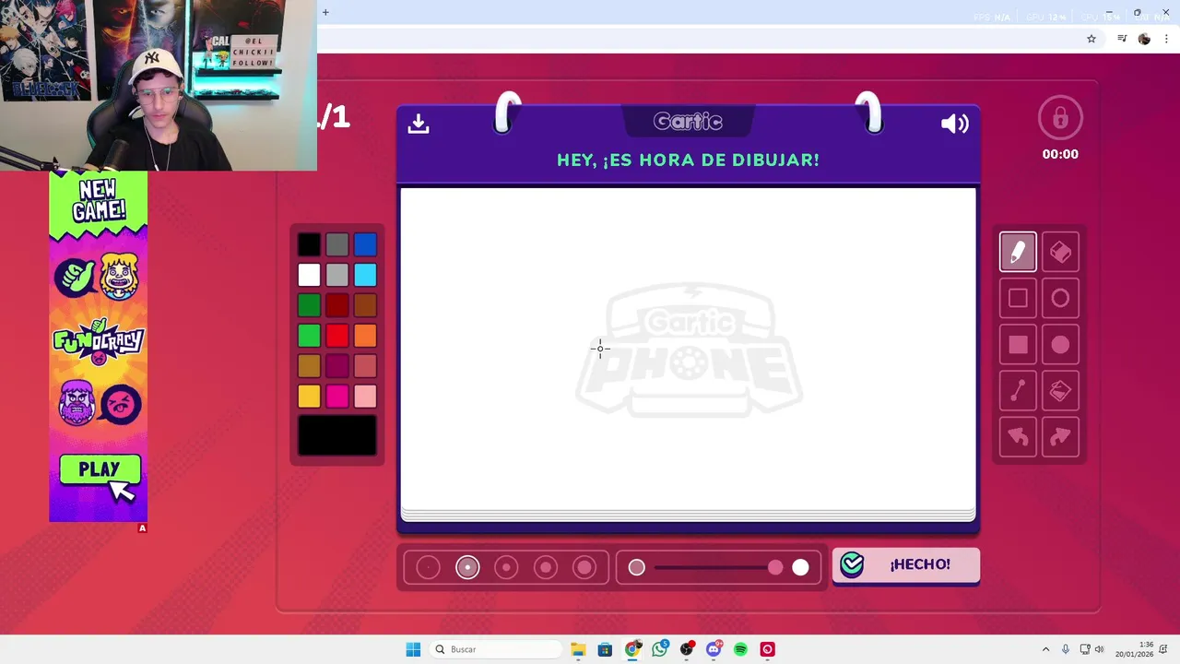This screenshot has width=1180, height=664.
Task: Select the smallest brush size
Action: point(428,567)
